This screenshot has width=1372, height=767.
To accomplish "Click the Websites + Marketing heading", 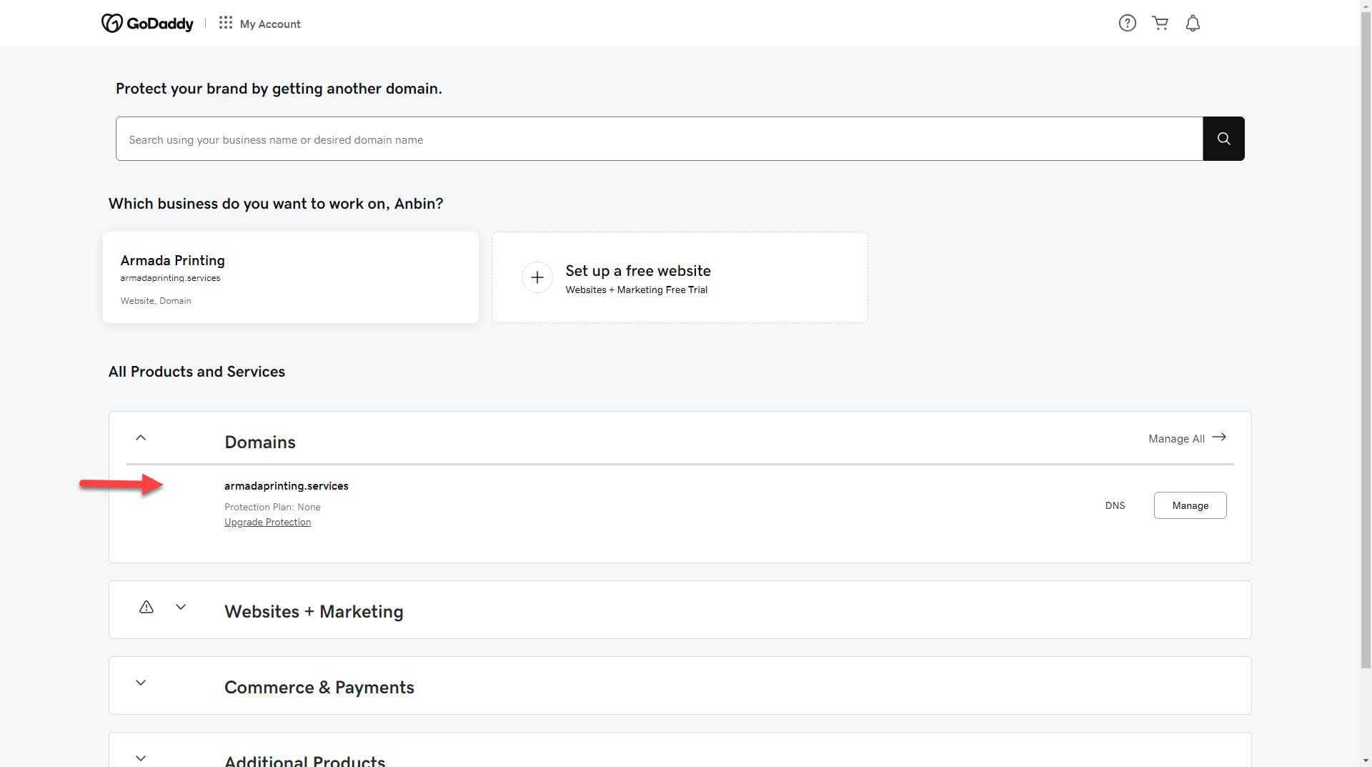I will pyautogui.click(x=314, y=612).
